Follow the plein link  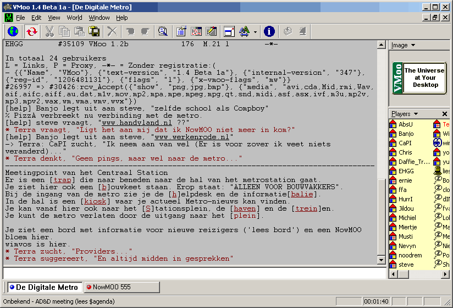point(245,216)
